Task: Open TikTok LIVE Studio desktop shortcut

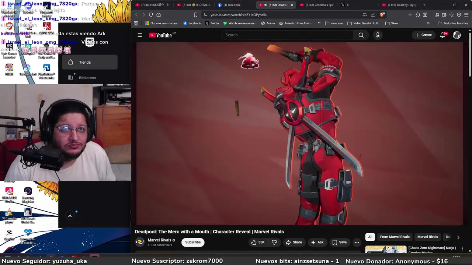Action: click(x=9, y=194)
